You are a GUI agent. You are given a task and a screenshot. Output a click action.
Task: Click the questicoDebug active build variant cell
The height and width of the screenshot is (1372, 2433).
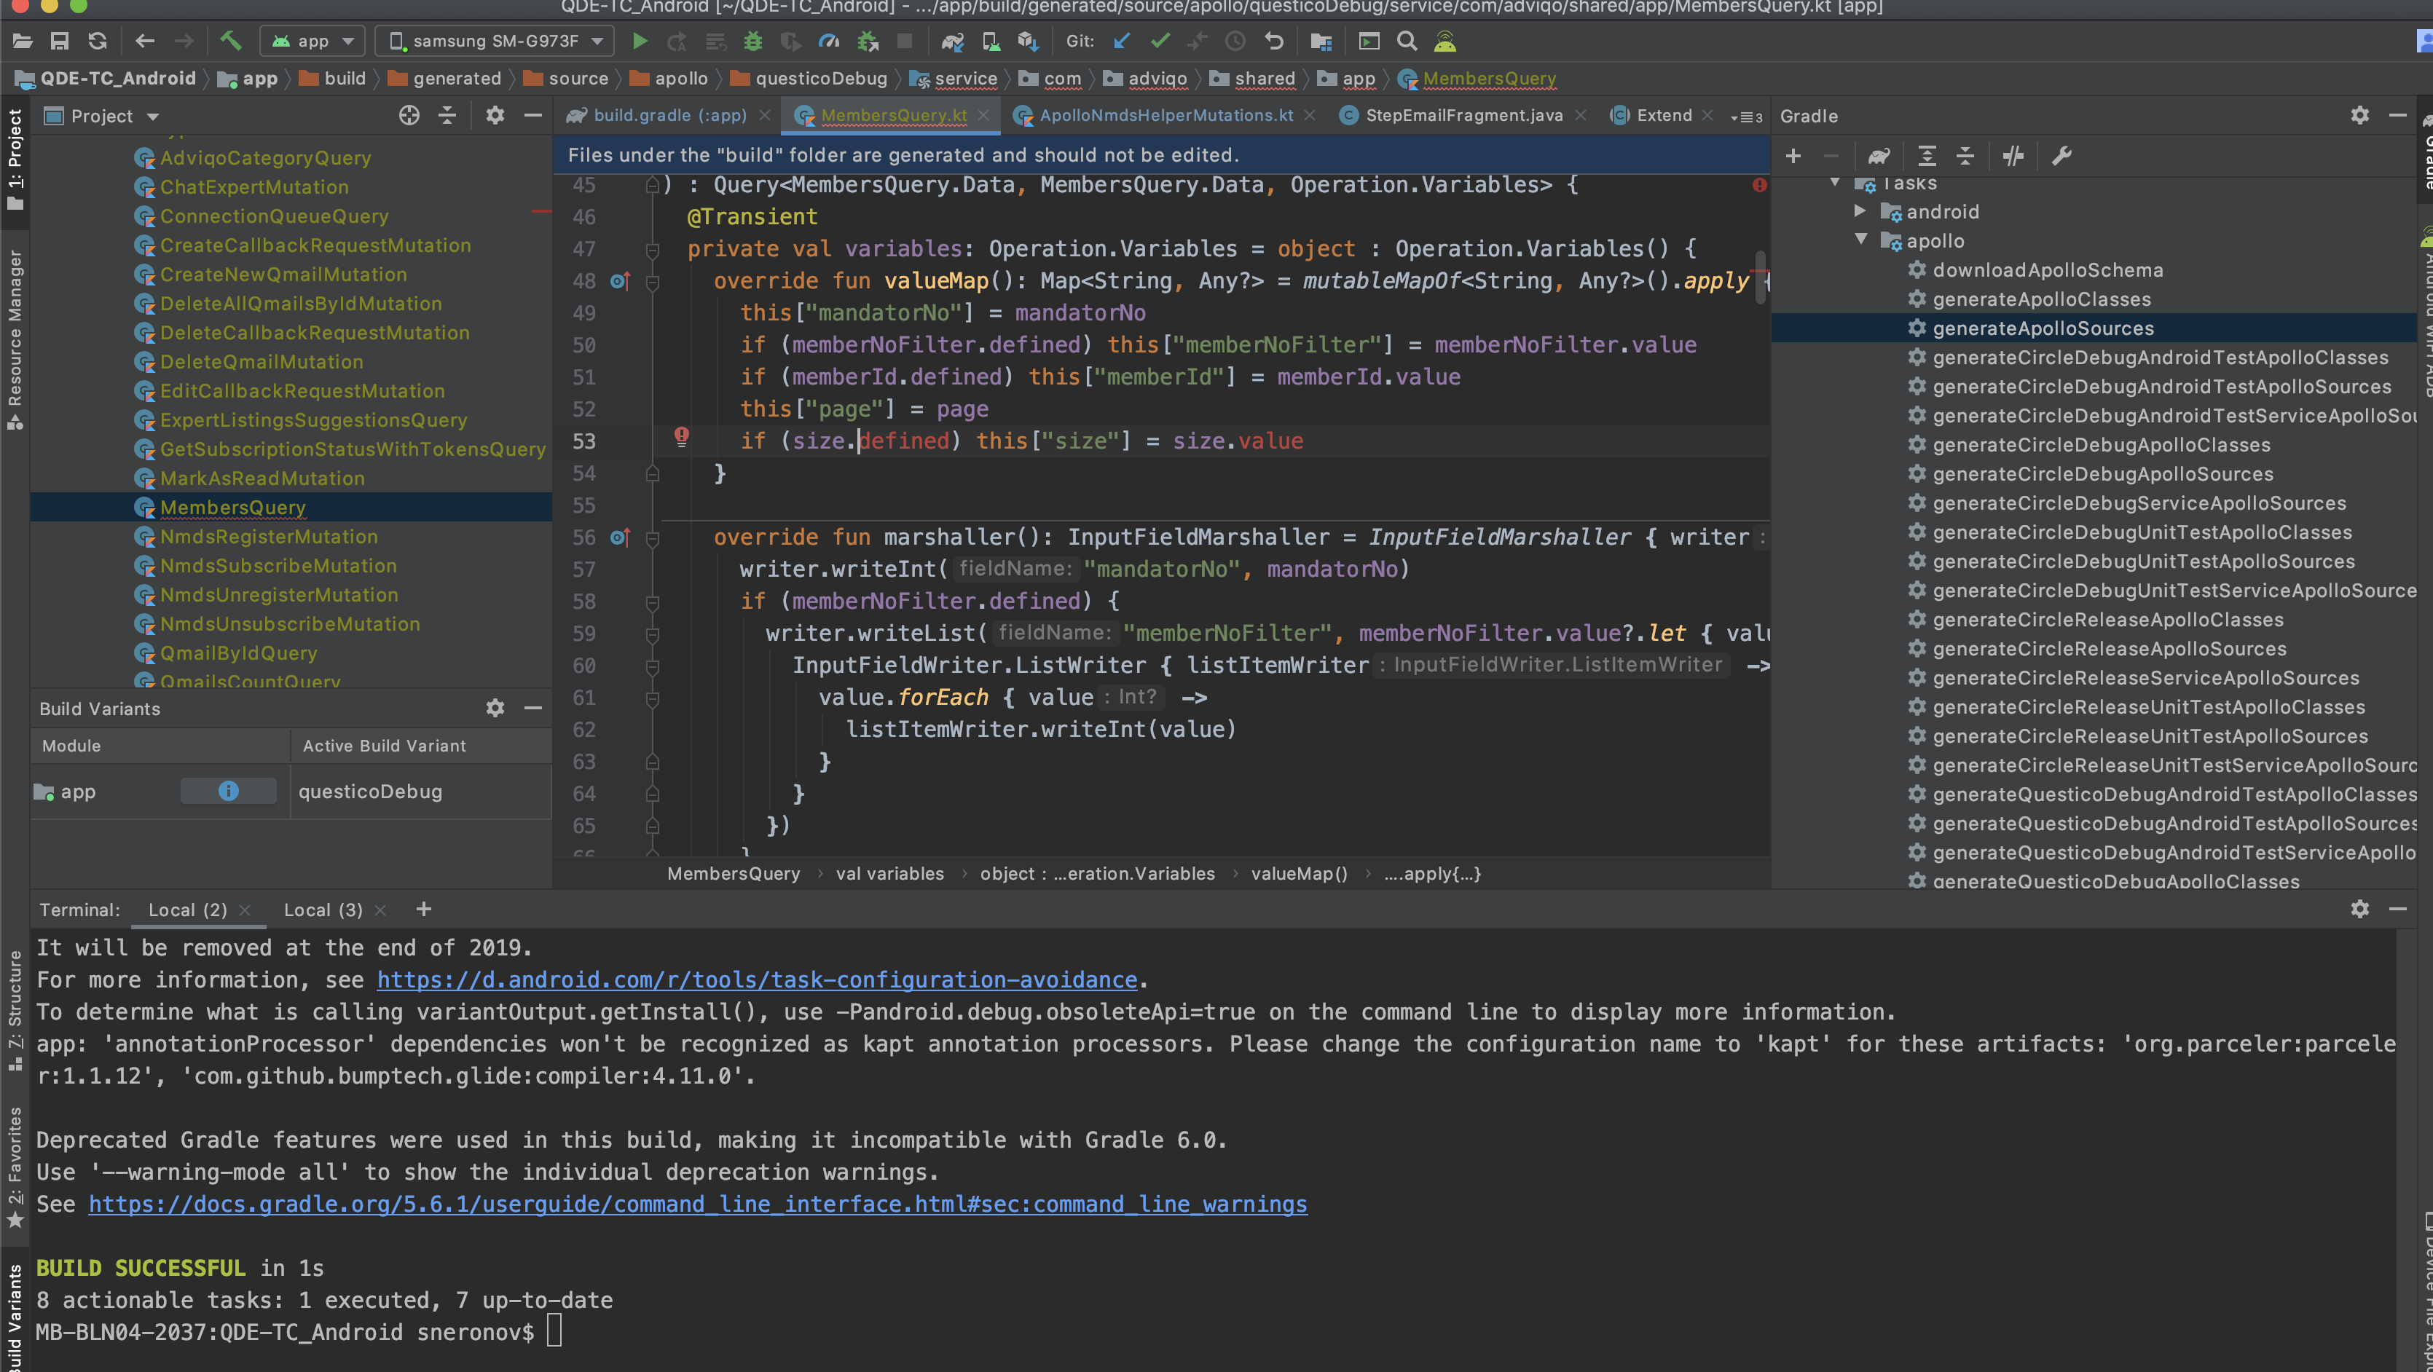pos(372,792)
